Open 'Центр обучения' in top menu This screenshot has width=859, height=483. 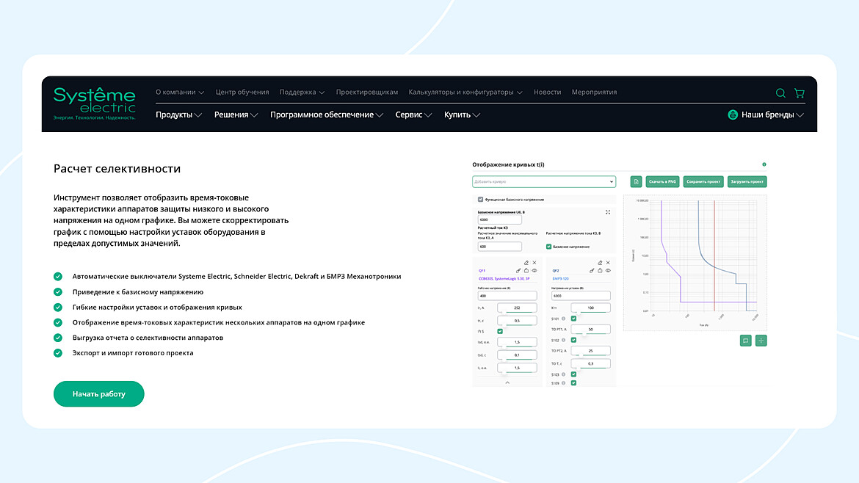pyautogui.click(x=242, y=92)
